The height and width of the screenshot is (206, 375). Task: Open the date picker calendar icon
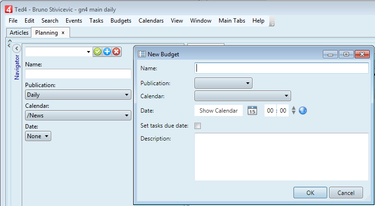click(252, 111)
